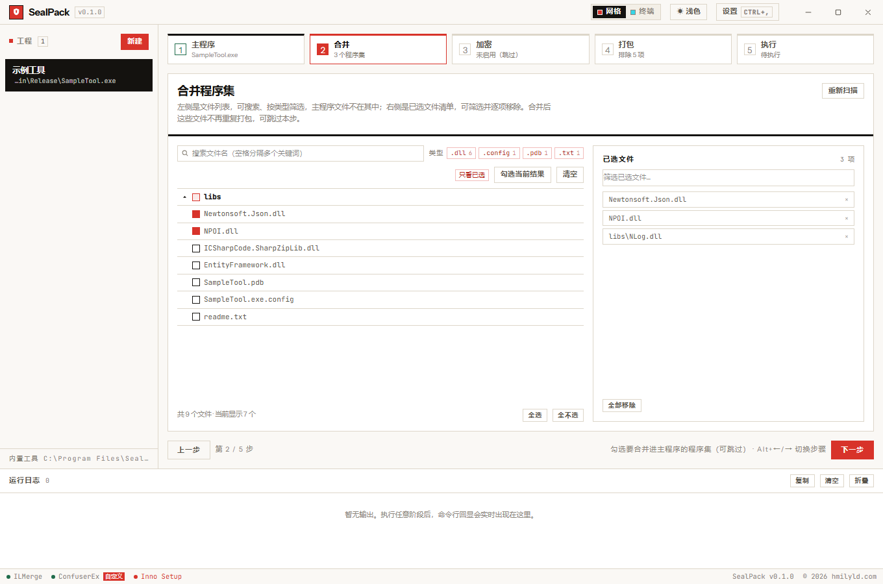Uncheck the Newtonsoft.Json.dll checkbox
Screen dimensions: 883x584
coord(196,214)
